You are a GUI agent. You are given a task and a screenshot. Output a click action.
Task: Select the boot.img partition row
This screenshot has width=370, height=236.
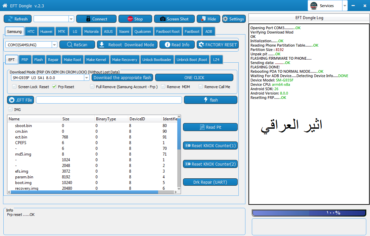(92, 183)
